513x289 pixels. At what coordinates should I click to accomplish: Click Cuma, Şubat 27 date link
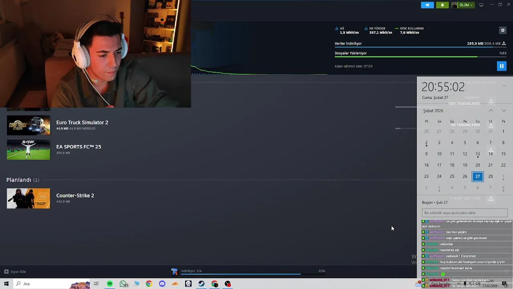(x=435, y=98)
